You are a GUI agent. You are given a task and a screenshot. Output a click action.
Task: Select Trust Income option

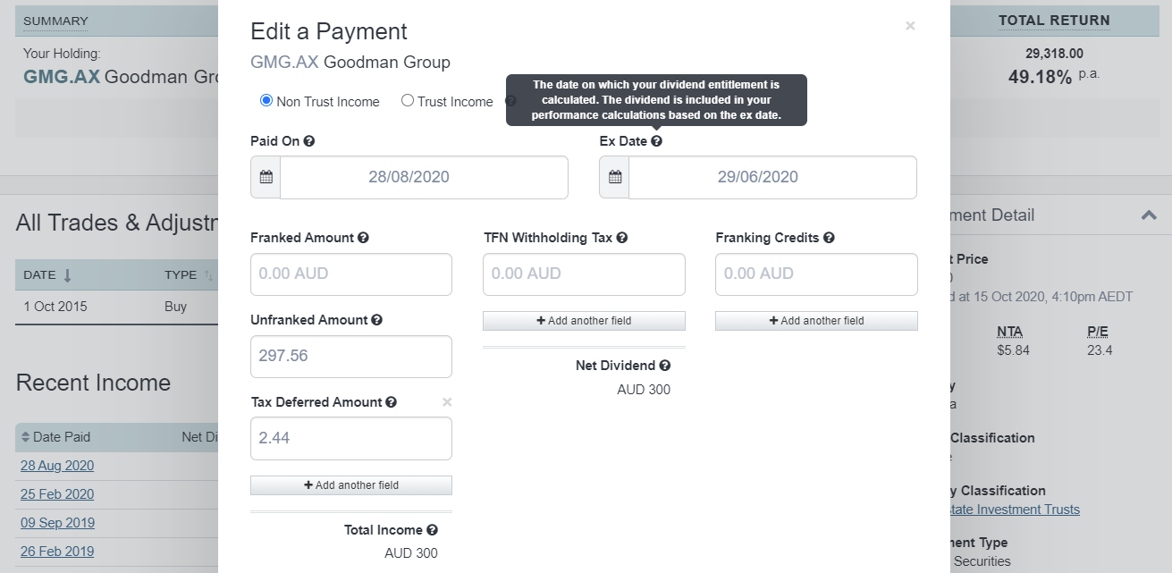(408, 101)
